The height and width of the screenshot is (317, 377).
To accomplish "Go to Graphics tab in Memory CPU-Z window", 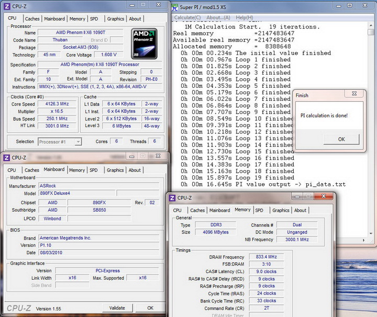I will 281,210.
